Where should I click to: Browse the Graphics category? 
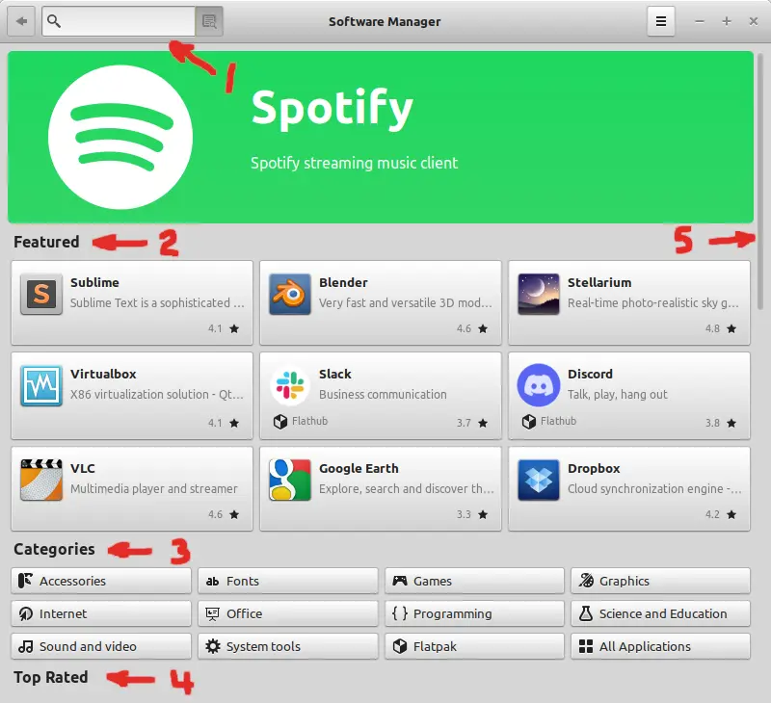pos(661,581)
